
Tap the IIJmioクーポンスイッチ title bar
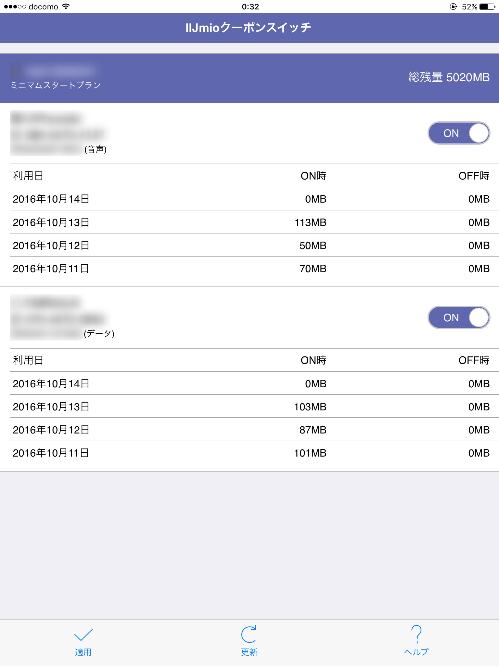[249, 28]
